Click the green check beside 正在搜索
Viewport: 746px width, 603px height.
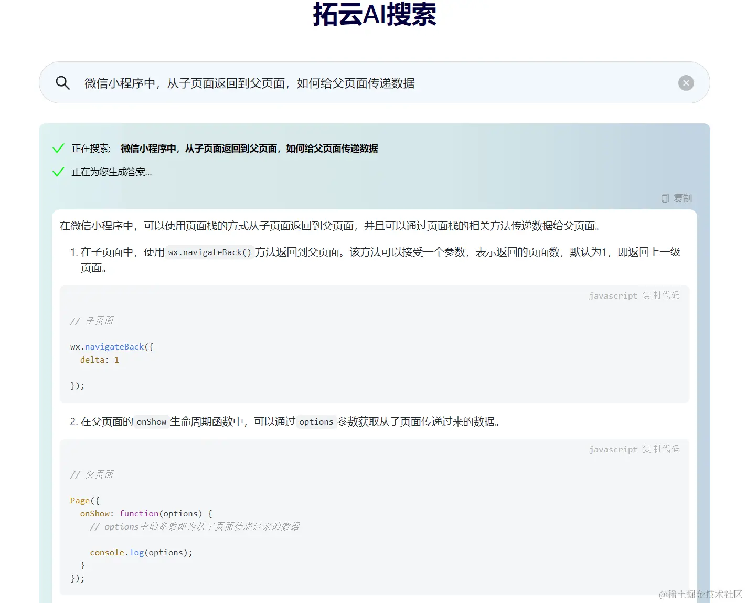coord(59,149)
